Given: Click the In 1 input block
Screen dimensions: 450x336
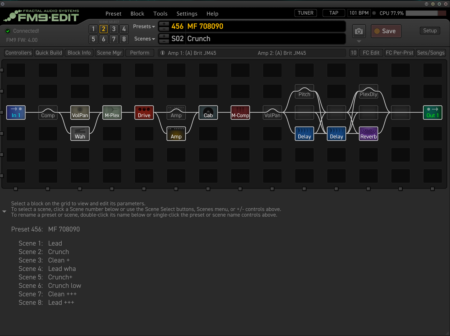Looking at the screenshot, I should click(16, 112).
